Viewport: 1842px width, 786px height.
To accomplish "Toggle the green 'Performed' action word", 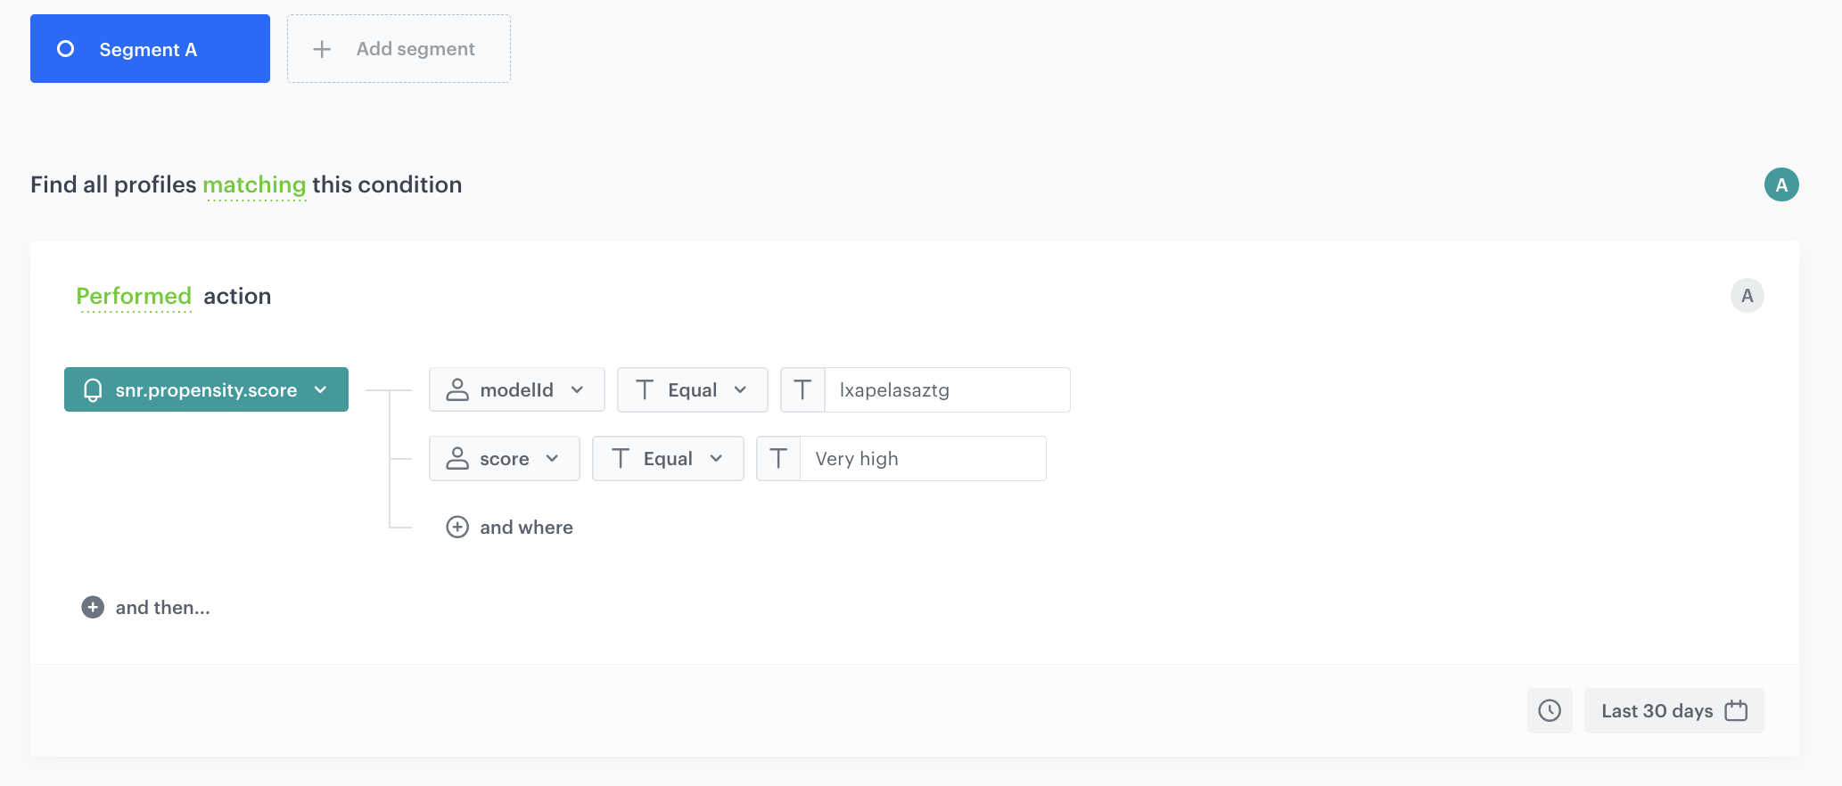I will pyautogui.click(x=134, y=296).
